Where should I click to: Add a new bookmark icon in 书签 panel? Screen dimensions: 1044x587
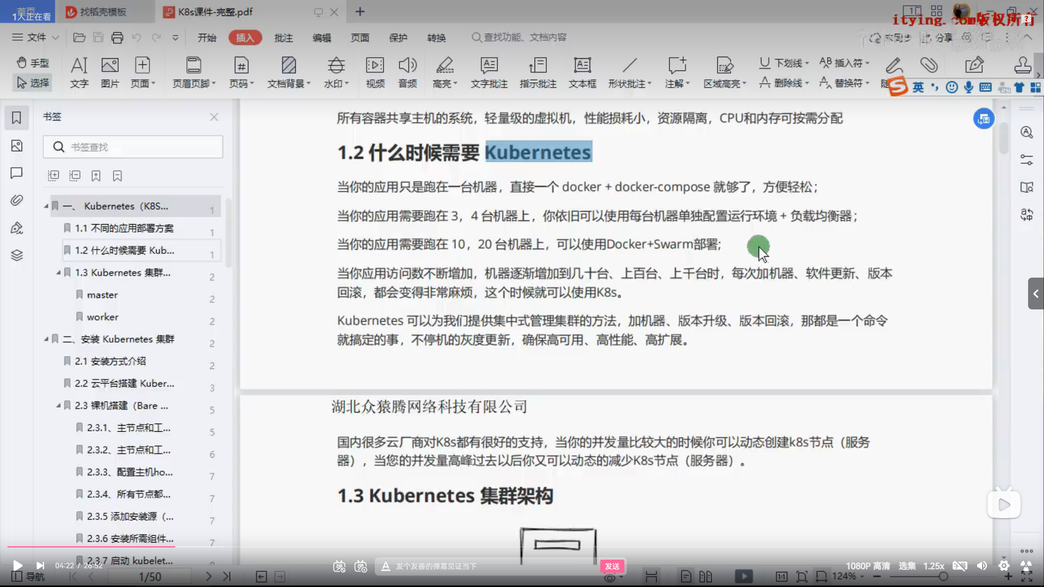coord(96,176)
